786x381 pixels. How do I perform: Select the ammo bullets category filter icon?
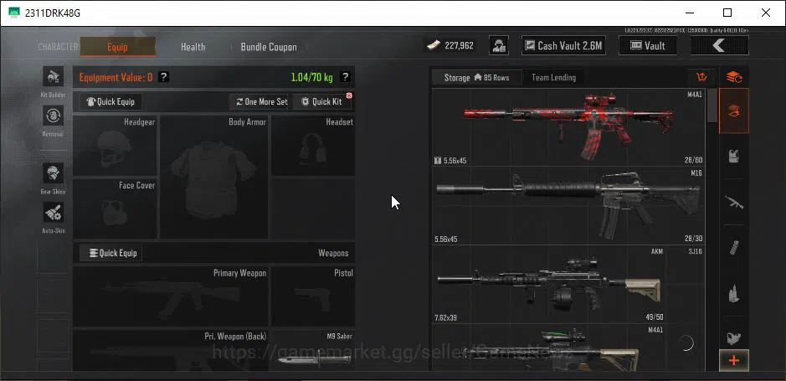pos(734,293)
